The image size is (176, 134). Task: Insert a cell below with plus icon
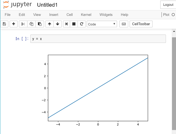[14, 24]
